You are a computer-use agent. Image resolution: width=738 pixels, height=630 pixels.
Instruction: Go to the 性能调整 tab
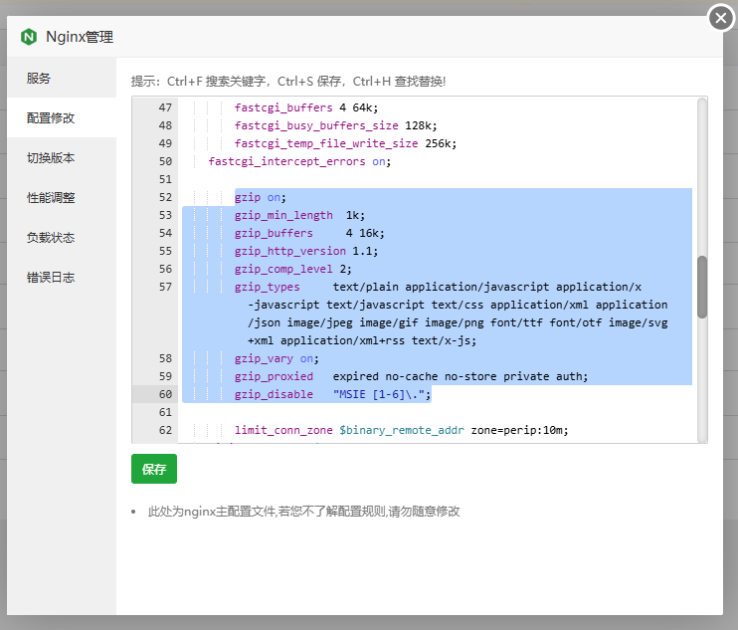tap(51, 198)
